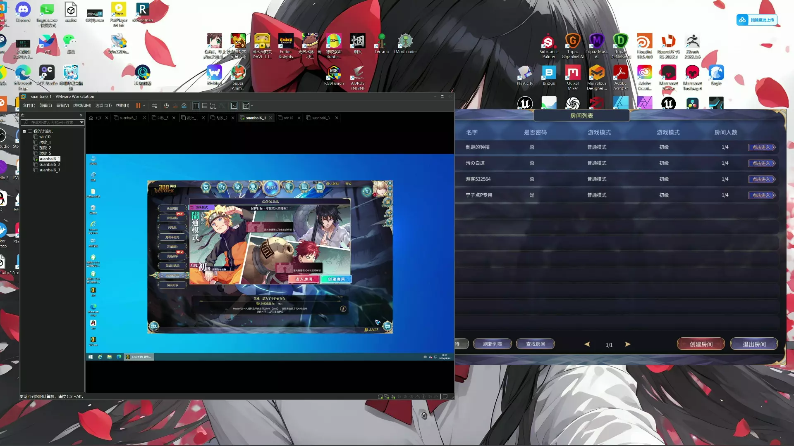The width and height of the screenshot is (794, 446).
Task: Open Adobe Acrobat desktop icon
Action: pyautogui.click(x=620, y=78)
